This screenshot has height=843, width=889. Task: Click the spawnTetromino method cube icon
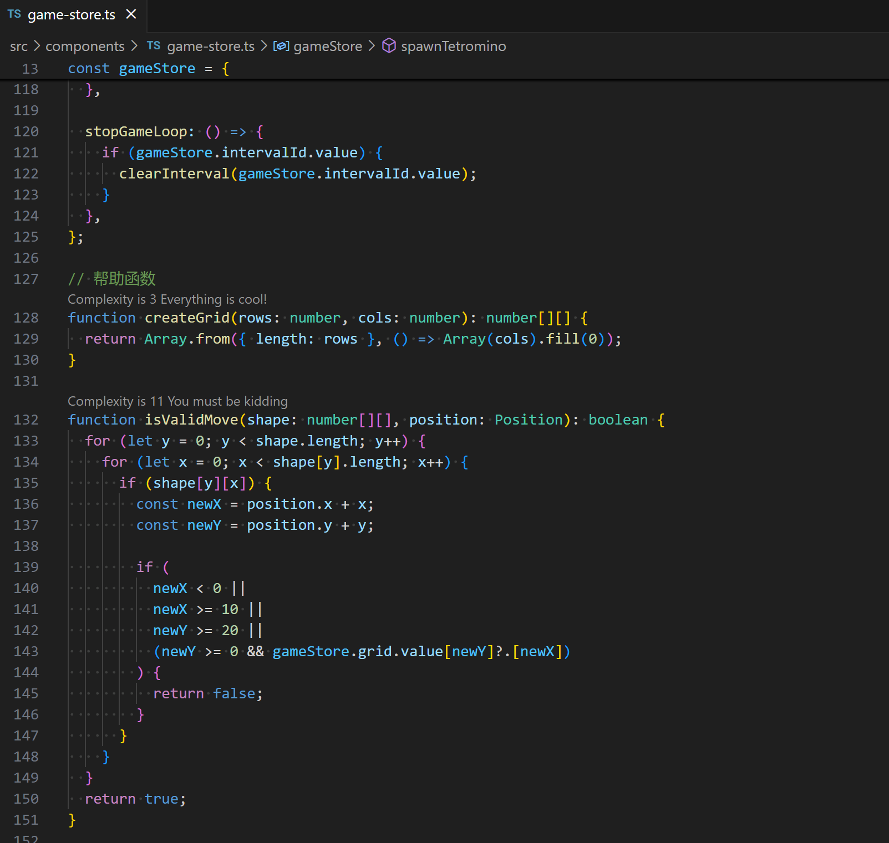coord(389,45)
